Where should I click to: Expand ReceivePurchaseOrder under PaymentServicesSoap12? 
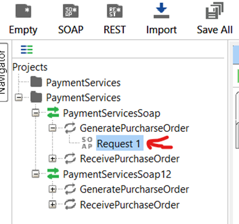(x=53, y=204)
